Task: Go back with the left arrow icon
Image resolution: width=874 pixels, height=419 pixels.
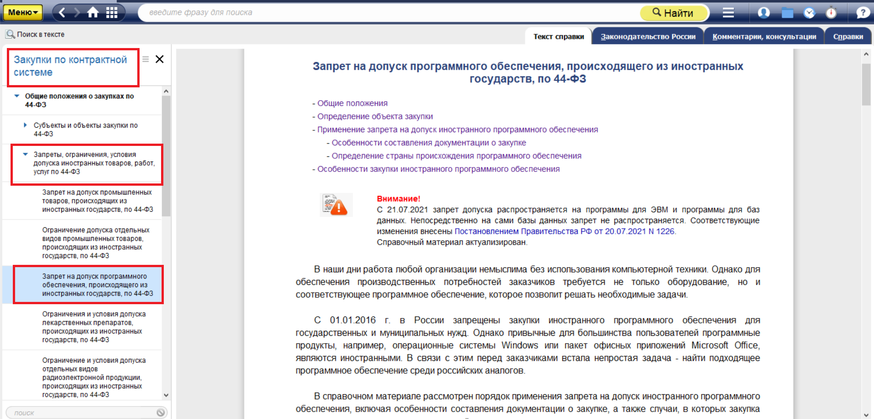Action: click(x=62, y=12)
